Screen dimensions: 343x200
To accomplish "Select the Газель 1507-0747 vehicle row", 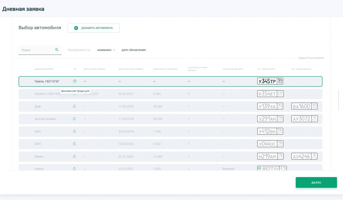I will [x=170, y=82].
